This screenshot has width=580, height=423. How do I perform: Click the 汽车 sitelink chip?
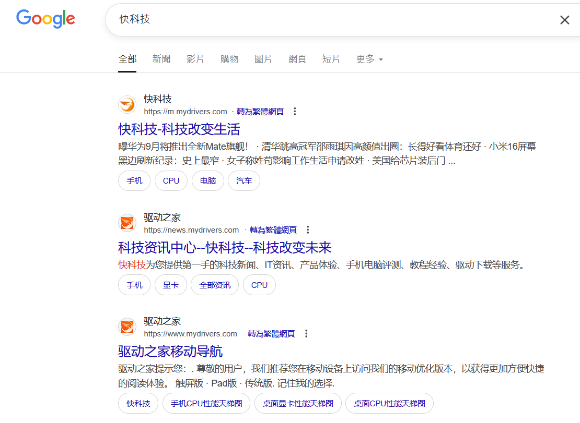[x=244, y=181]
